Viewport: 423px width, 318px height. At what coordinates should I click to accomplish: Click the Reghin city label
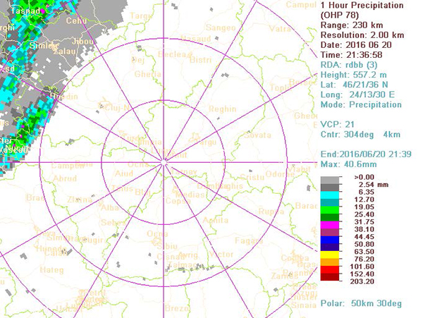pos(223,109)
